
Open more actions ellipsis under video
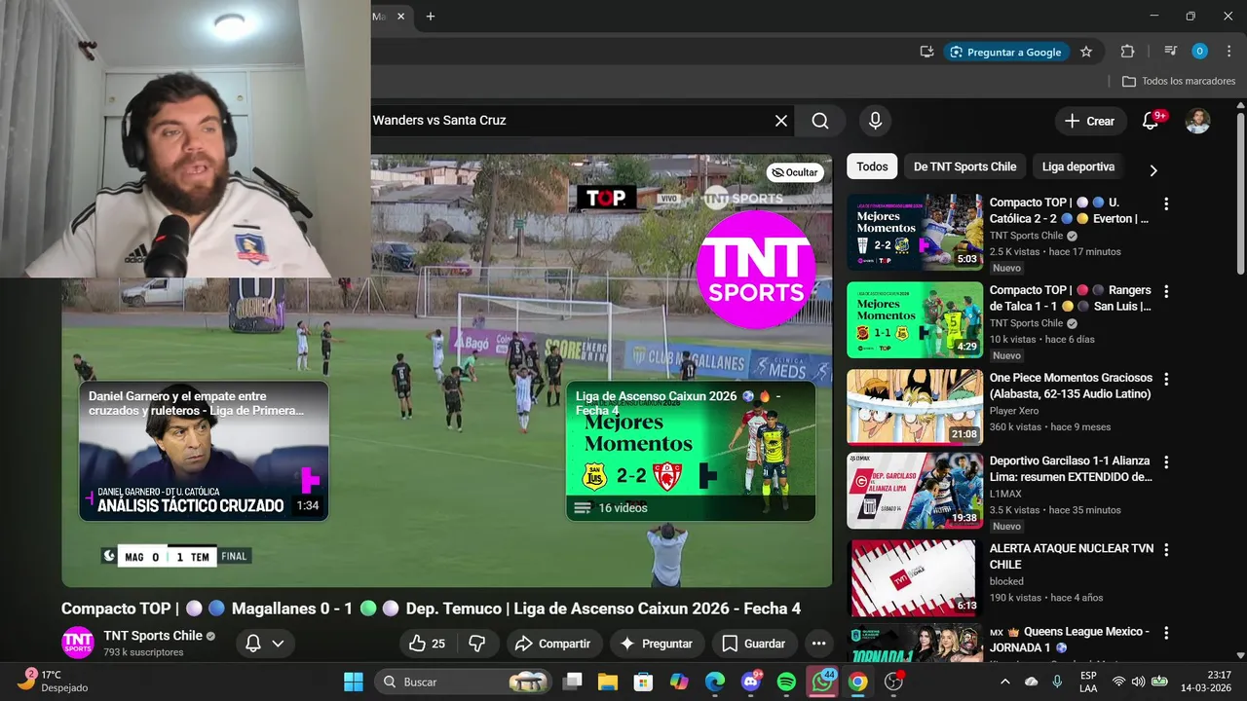click(x=818, y=644)
